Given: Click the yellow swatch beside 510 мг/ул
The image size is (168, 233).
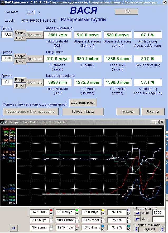Looking at the screenshot, I should 103,210.
